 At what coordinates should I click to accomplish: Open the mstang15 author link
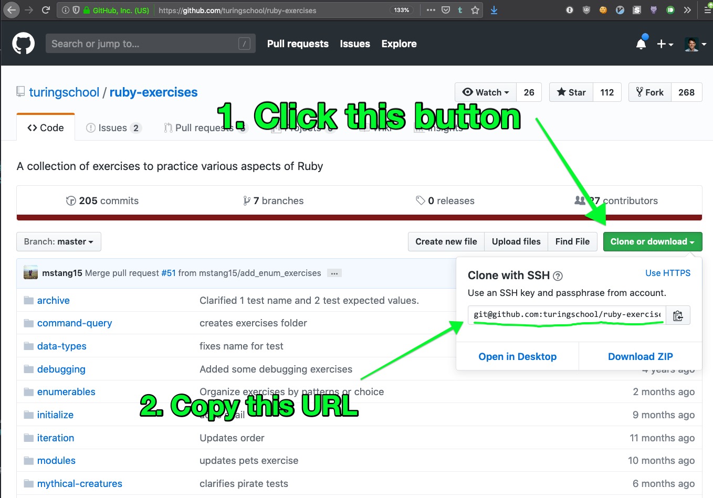pos(62,273)
